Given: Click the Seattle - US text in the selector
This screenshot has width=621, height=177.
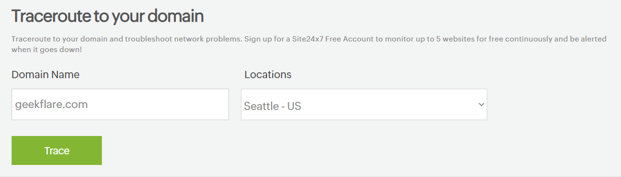Looking at the screenshot, I should coord(272,106).
